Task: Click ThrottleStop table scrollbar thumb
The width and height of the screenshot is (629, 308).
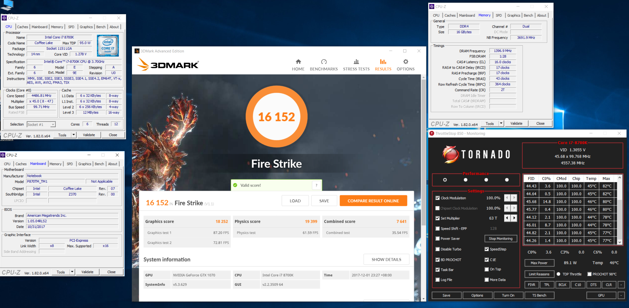Action: pyautogui.click(x=619, y=219)
